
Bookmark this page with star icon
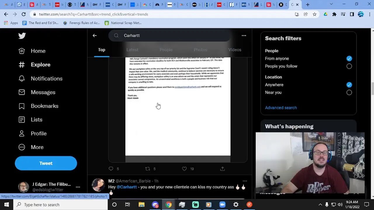coord(314,14)
